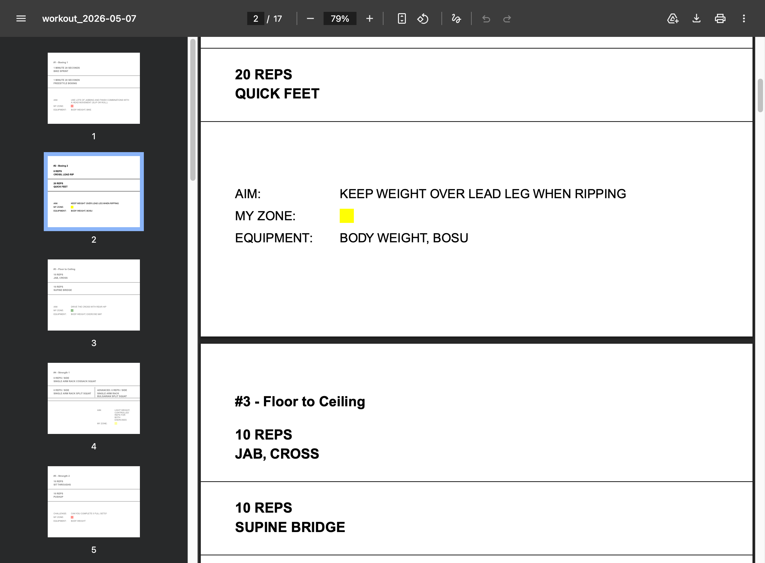The image size is (765, 563).
Task: Click the undo arrow
Action: (x=486, y=18)
